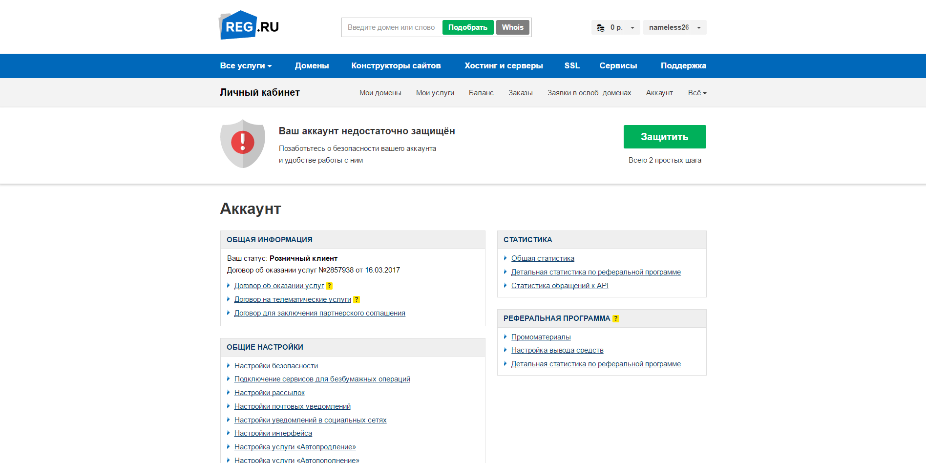
Task: Switch to «Мои домены»
Action: click(x=380, y=92)
